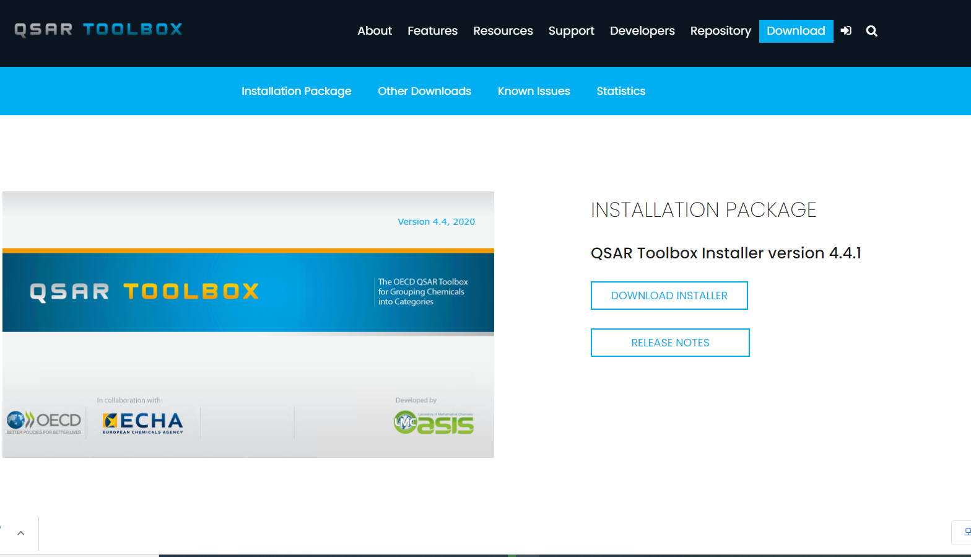Open the Repository menu
Screen dimensions: 971x557
point(720,31)
